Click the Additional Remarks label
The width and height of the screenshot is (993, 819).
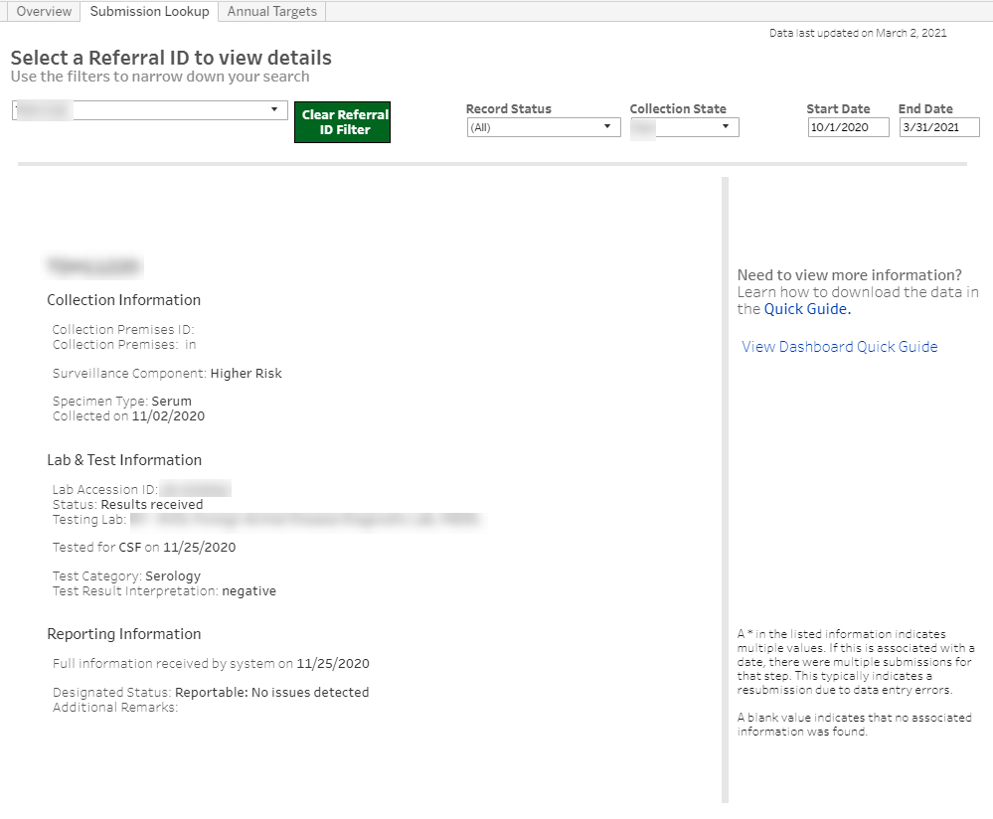115,708
